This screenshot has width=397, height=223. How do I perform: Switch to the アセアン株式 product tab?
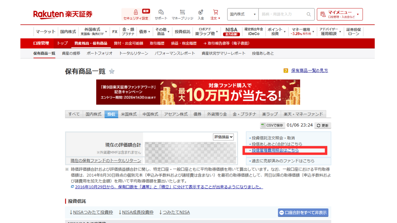point(176,114)
